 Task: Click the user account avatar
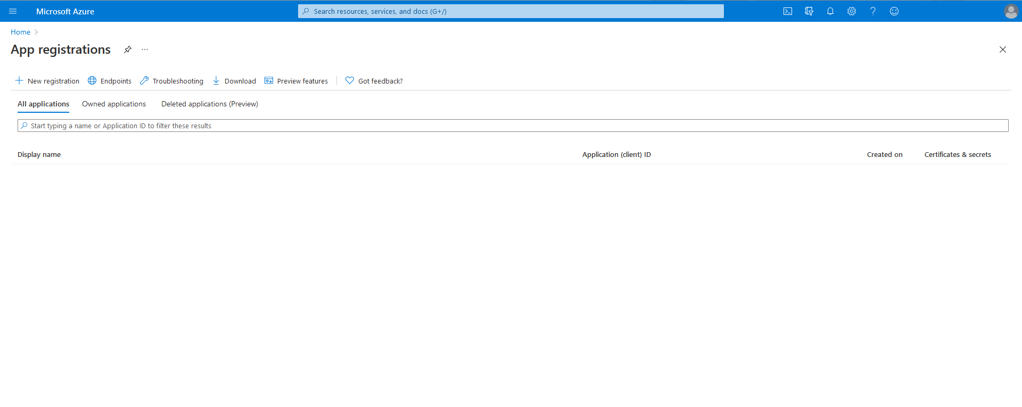[1011, 11]
